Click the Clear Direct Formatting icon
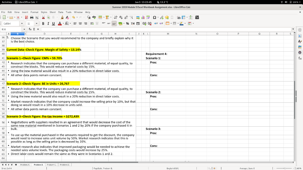303x170 pixels. 67,17
